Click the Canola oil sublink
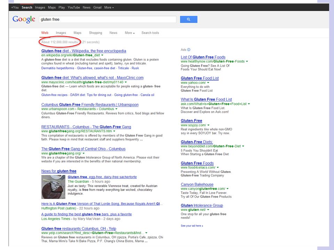Viewport: 334px width, 250px height. click(148, 95)
